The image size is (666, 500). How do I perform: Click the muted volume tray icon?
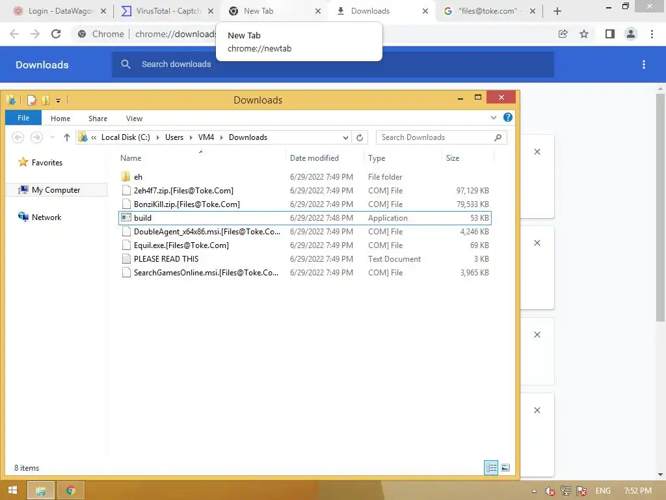pyautogui.click(x=550, y=491)
